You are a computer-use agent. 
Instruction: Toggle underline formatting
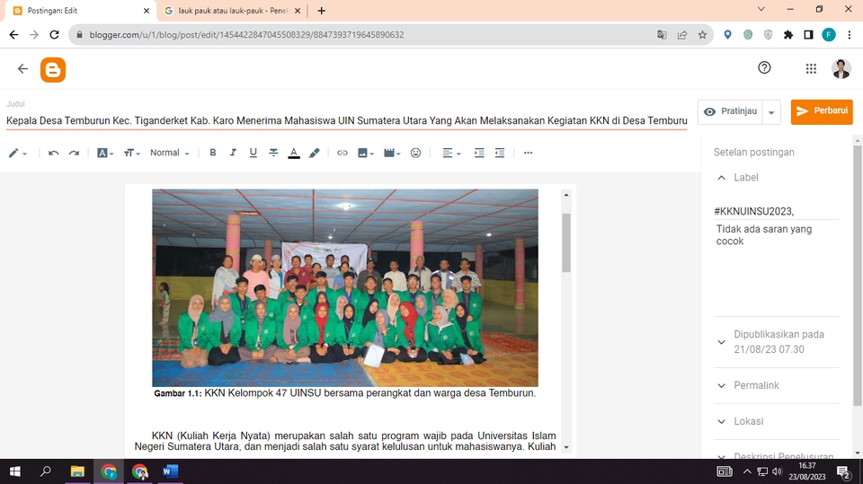(x=253, y=153)
